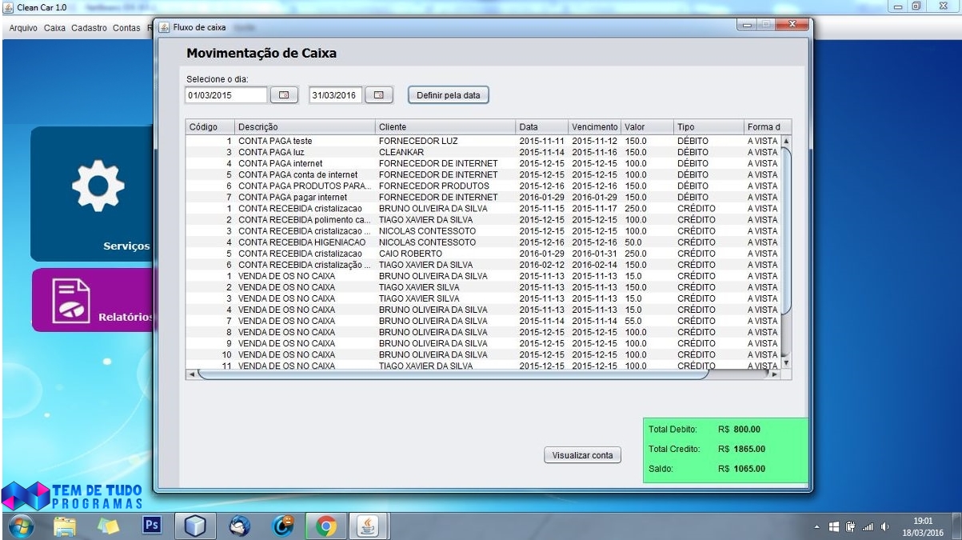Open the Cadastro menu
Image resolution: width=962 pixels, height=540 pixels.
pyautogui.click(x=89, y=28)
